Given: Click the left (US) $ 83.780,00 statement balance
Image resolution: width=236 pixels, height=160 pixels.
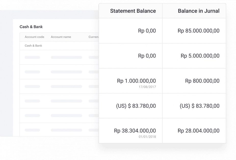Looking at the screenshot, I should 136,106.
